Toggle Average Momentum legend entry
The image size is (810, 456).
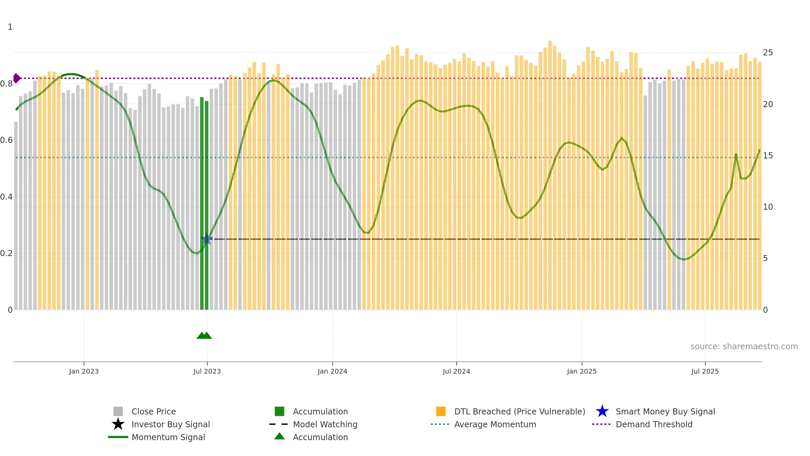tap(483, 424)
